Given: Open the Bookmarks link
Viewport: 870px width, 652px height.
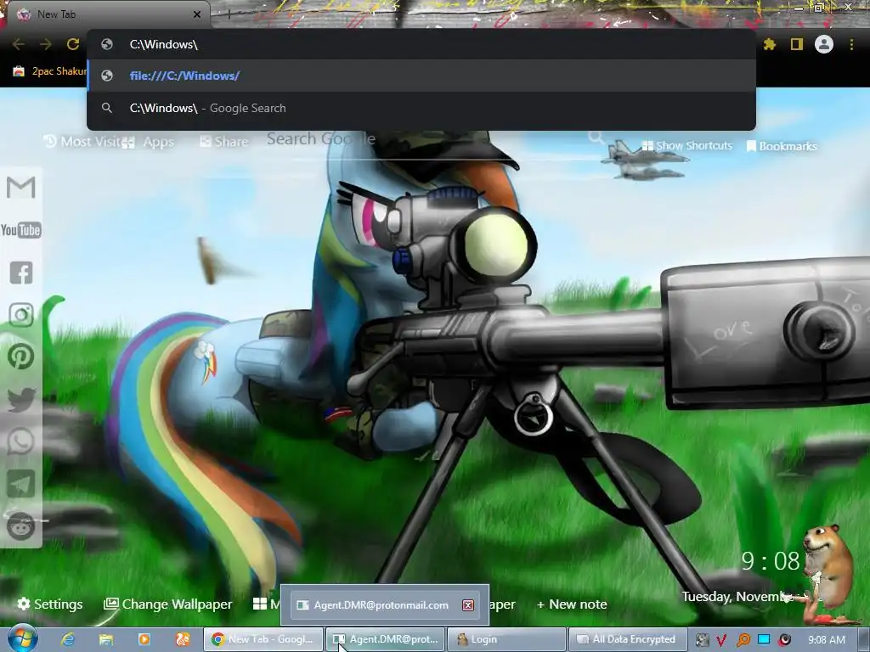Looking at the screenshot, I should 782,146.
